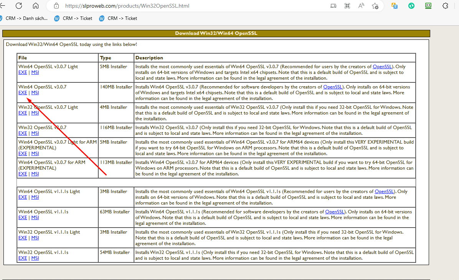The height and width of the screenshot is (280, 459).
Task: Open first CRM -> Ticket bookmark
Action: point(73,18)
